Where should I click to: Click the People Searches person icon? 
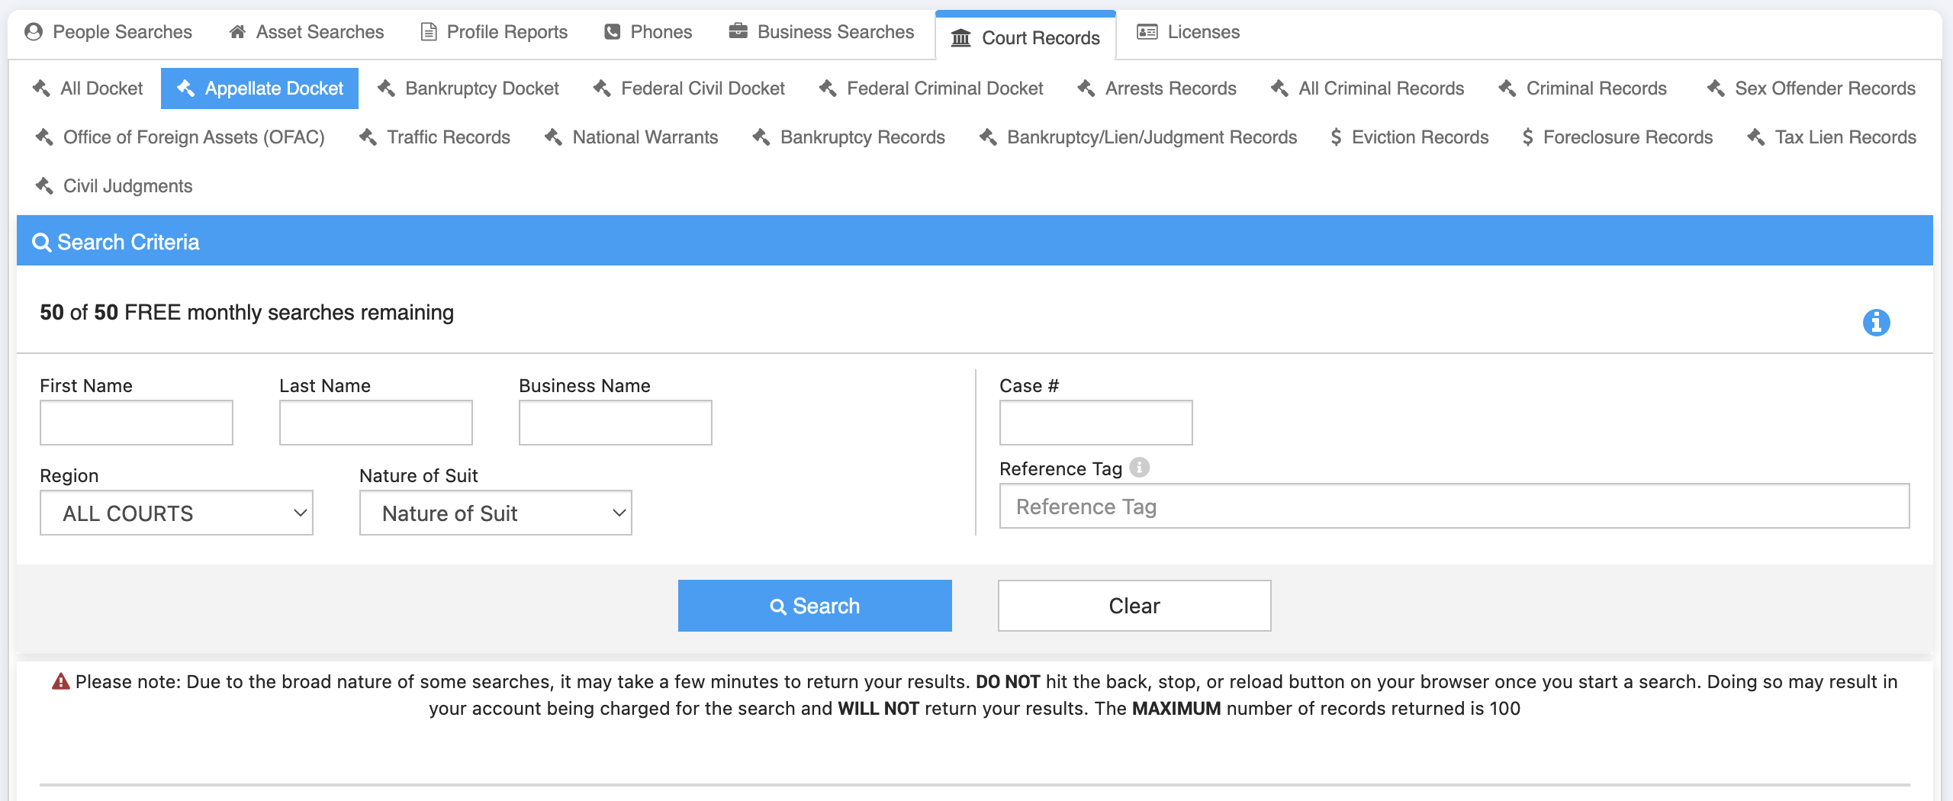click(34, 32)
